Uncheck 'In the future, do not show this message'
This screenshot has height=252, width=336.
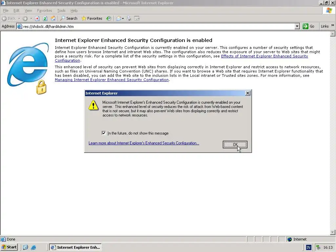(104, 133)
